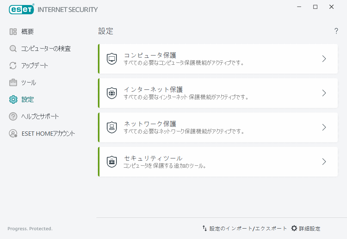
Task: Expand the インターネット保護 section chevron
Action: click(324, 93)
